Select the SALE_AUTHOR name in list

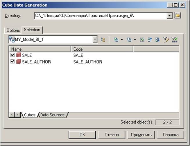click(x=36, y=62)
